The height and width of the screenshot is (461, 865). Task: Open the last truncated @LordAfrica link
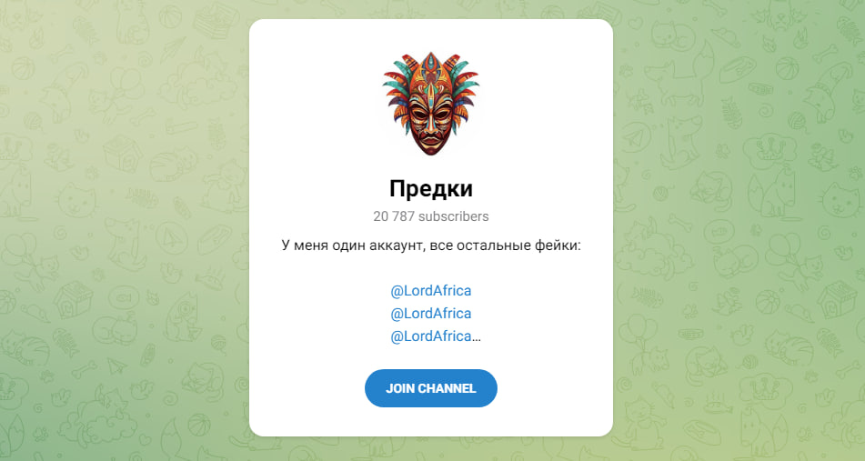(x=431, y=336)
